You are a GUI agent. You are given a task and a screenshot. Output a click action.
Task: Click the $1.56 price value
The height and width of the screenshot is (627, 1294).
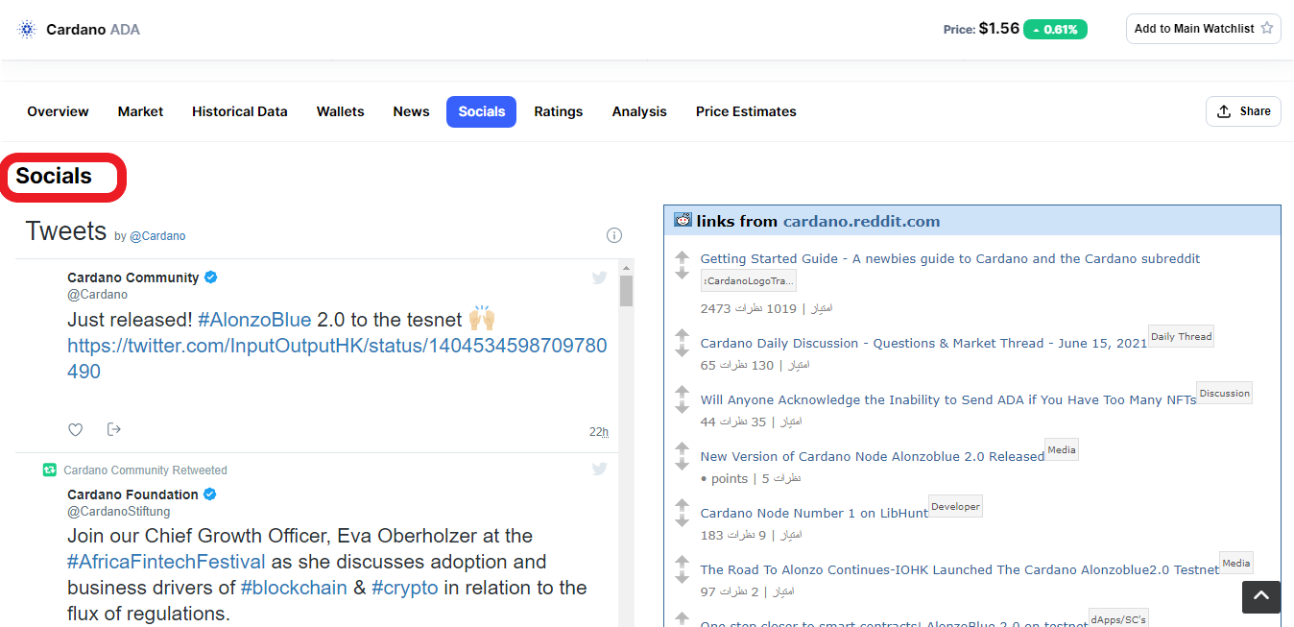click(x=999, y=29)
